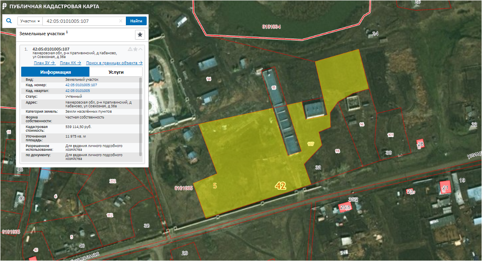Collapse the result card with chevron

pos(140,49)
